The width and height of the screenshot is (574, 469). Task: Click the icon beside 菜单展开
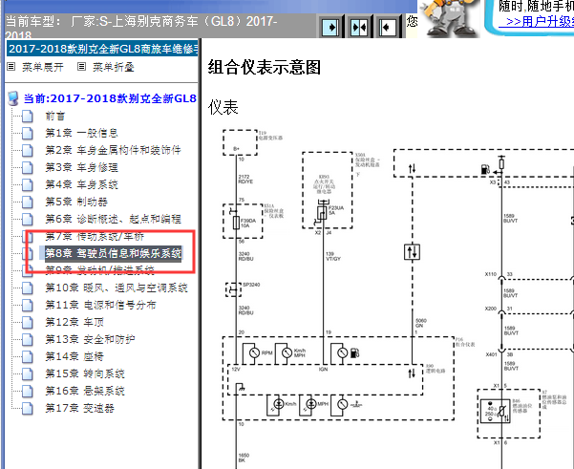click(11, 67)
